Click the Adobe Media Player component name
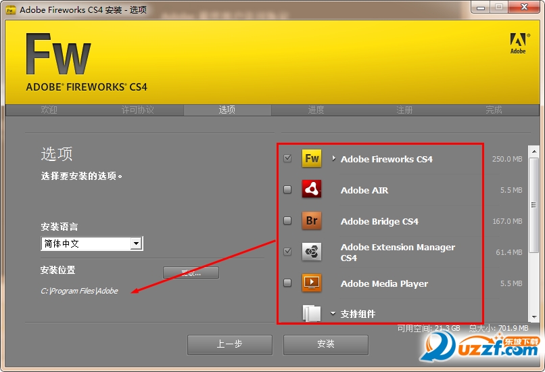This screenshot has height=372, width=545. [385, 283]
